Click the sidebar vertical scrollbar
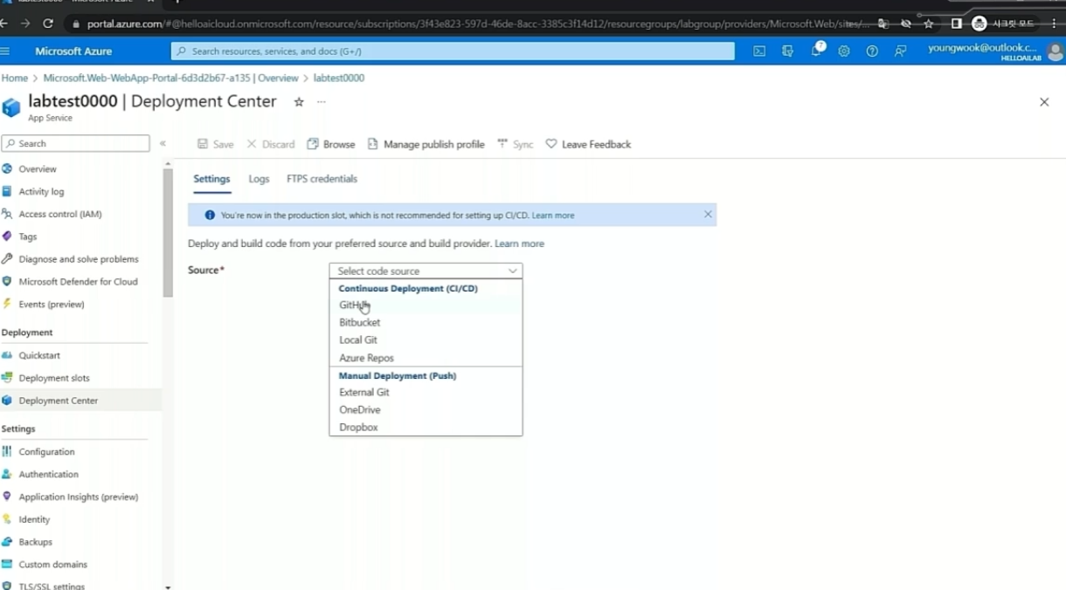 click(x=168, y=232)
